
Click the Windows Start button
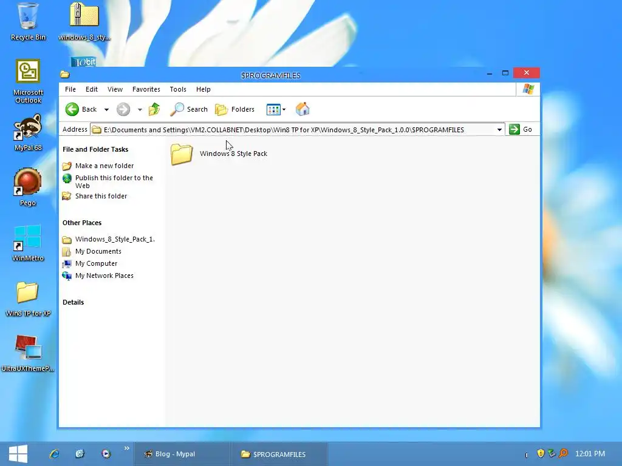18,454
